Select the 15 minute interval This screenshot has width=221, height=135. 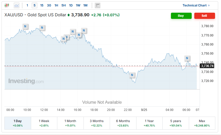coord(42,5)
